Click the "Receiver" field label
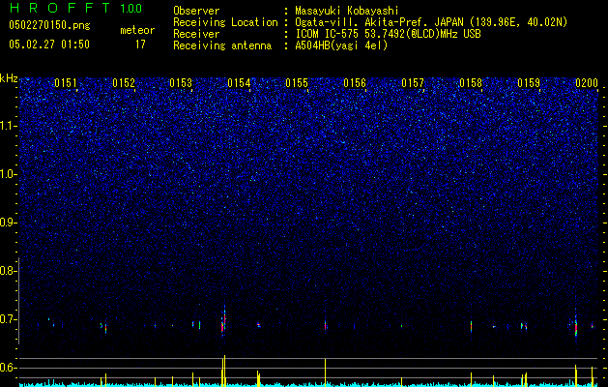 pos(196,34)
